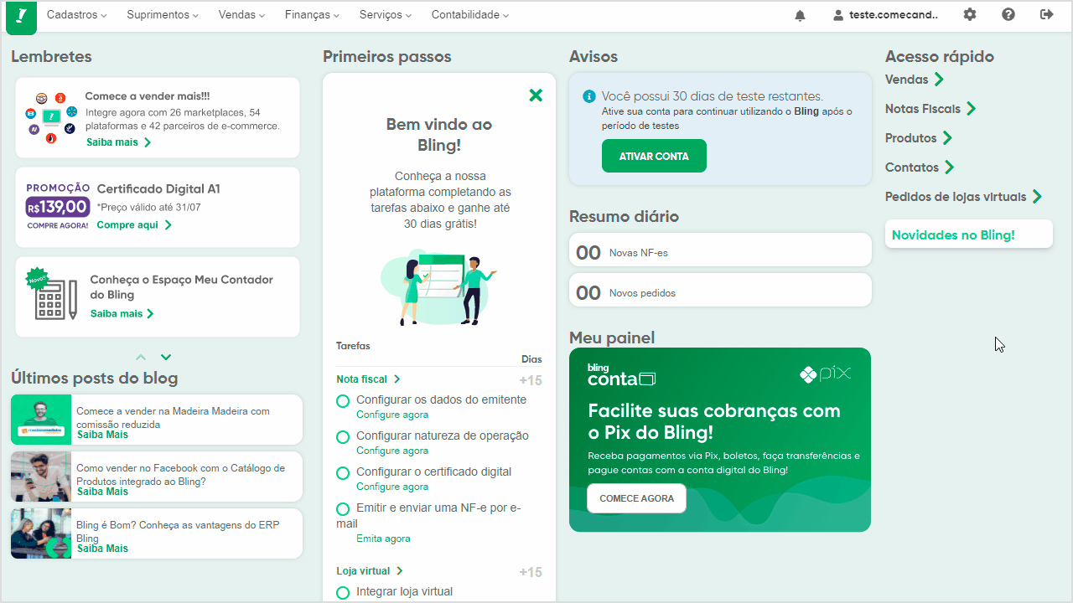This screenshot has width=1073, height=603.
Task: Click Configure agora under dados do emitente
Action: click(x=392, y=415)
